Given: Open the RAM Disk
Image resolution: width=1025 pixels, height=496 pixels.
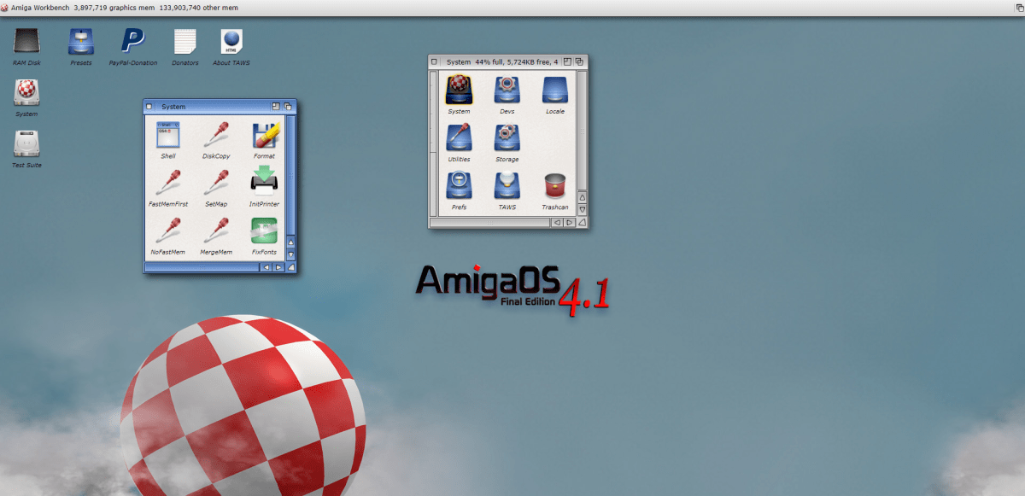Looking at the screenshot, I should pyautogui.click(x=26, y=41).
